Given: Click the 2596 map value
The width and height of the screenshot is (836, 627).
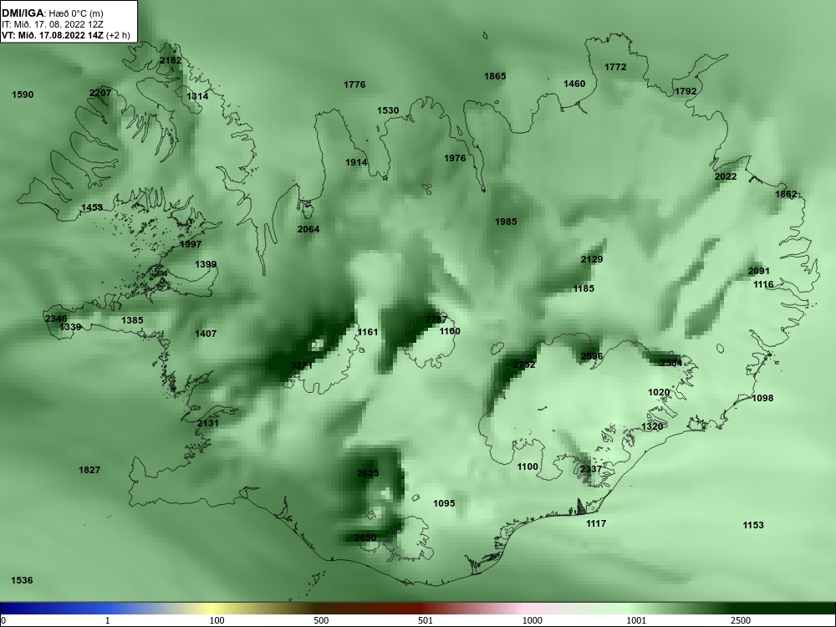Looking at the screenshot, I should 592,356.
